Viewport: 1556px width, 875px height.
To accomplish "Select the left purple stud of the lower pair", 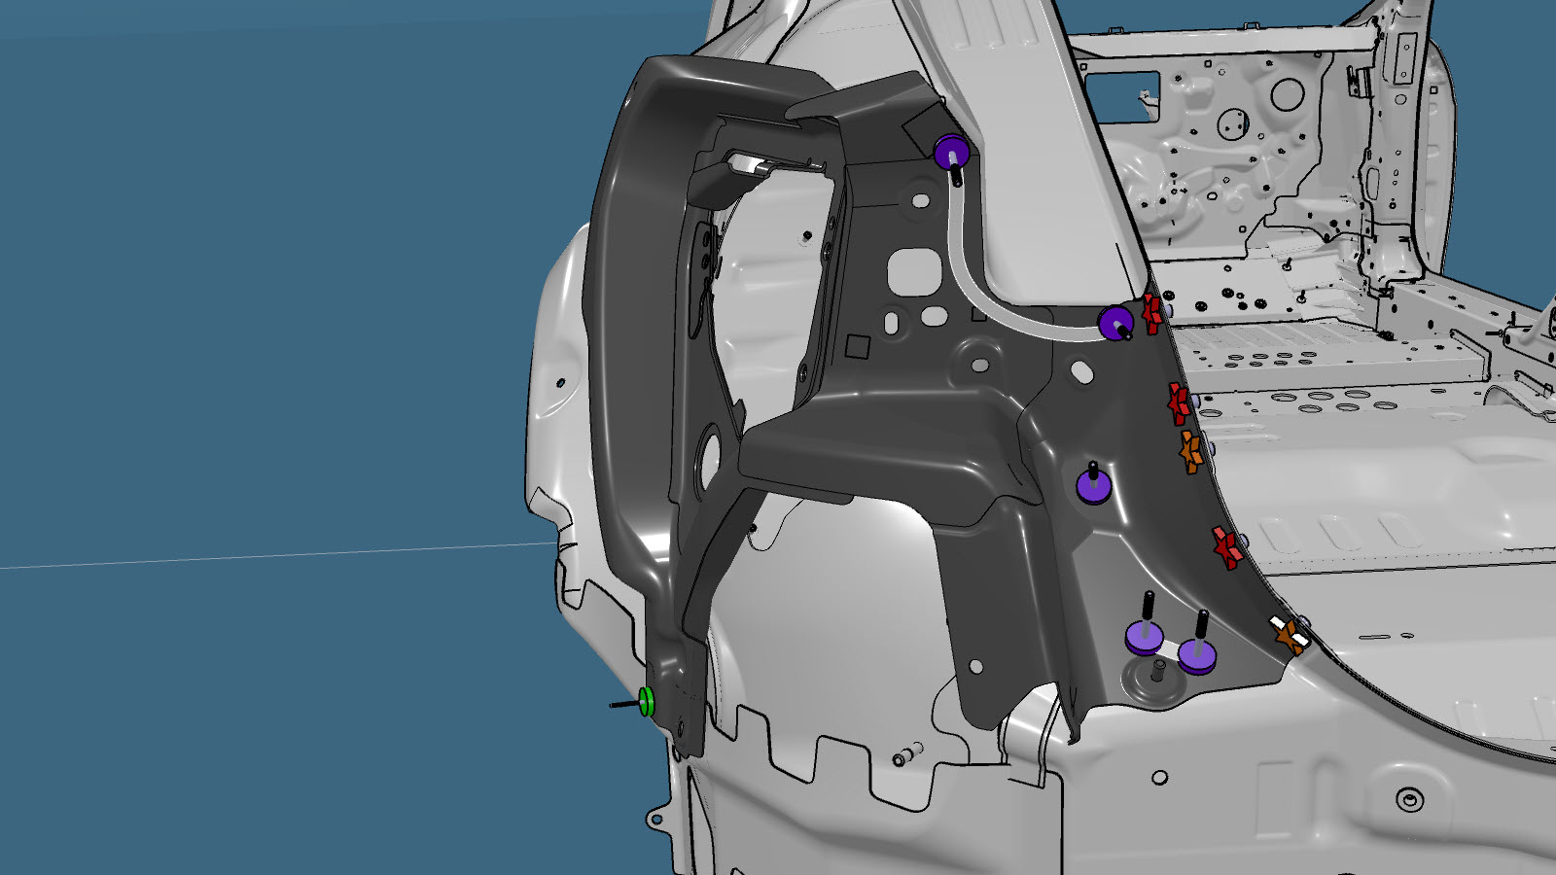I will coord(1144,638).
